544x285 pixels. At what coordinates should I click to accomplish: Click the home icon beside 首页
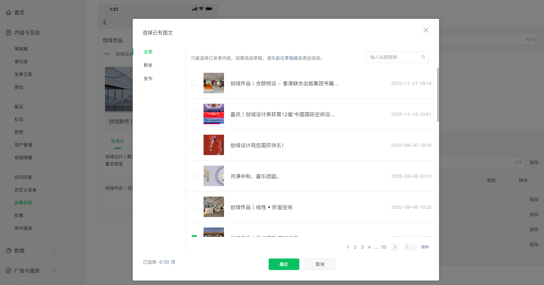coord(9,12)
